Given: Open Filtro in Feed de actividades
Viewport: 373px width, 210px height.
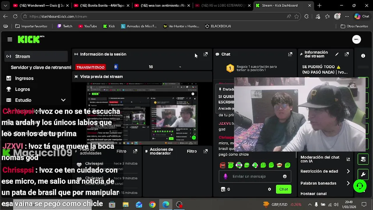Looking at the screenshot, I should coord(122,151).
